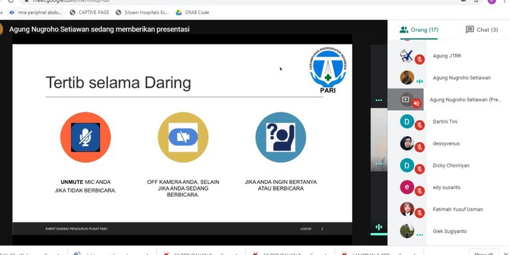Click the chat bubble icon on the Chat tab
The image size is (510, 255).
point(469,30)
